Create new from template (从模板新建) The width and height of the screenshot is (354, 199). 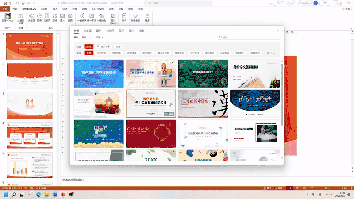[20, 19]
